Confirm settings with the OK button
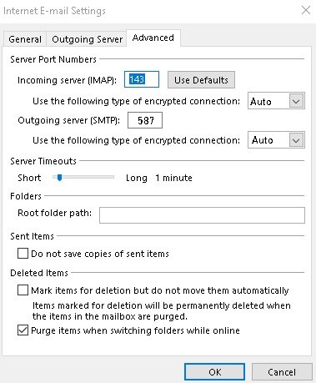Image resolution: width=316 pixels, height=383 pixels. [214, 372]
